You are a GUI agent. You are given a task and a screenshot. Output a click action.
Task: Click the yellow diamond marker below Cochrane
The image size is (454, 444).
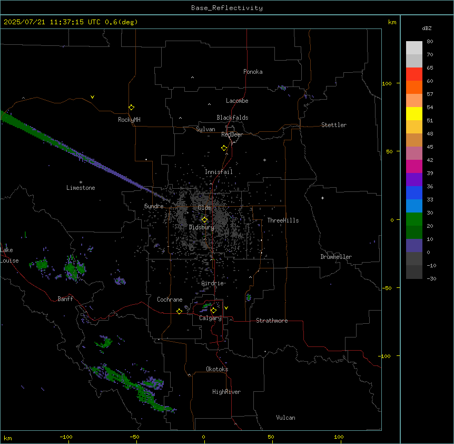pyautogui.click(x=179, y=311)
